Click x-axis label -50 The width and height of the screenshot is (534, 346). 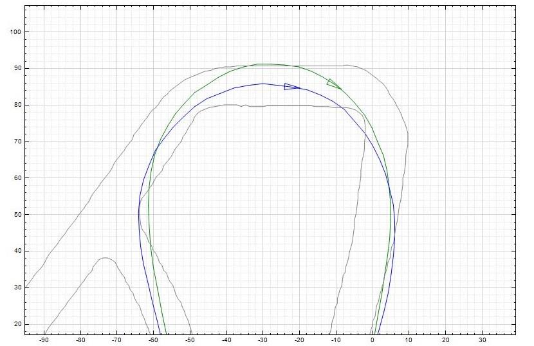pyautogui.click(x=190, y=340)
